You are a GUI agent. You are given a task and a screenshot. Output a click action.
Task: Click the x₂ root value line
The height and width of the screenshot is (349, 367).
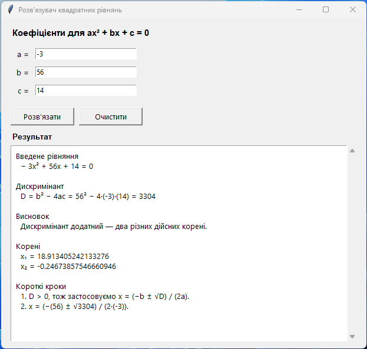point(68,267)
